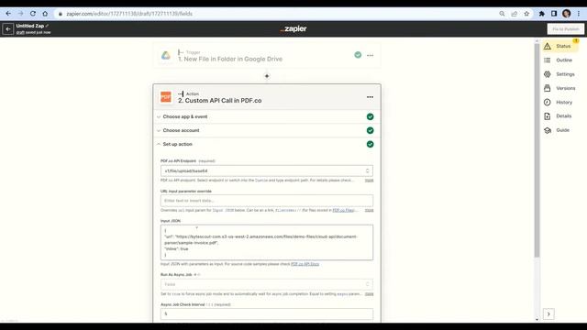The image size is (587, 330).
Task: Click the PDF.co app icon
Action: point(166,97)
